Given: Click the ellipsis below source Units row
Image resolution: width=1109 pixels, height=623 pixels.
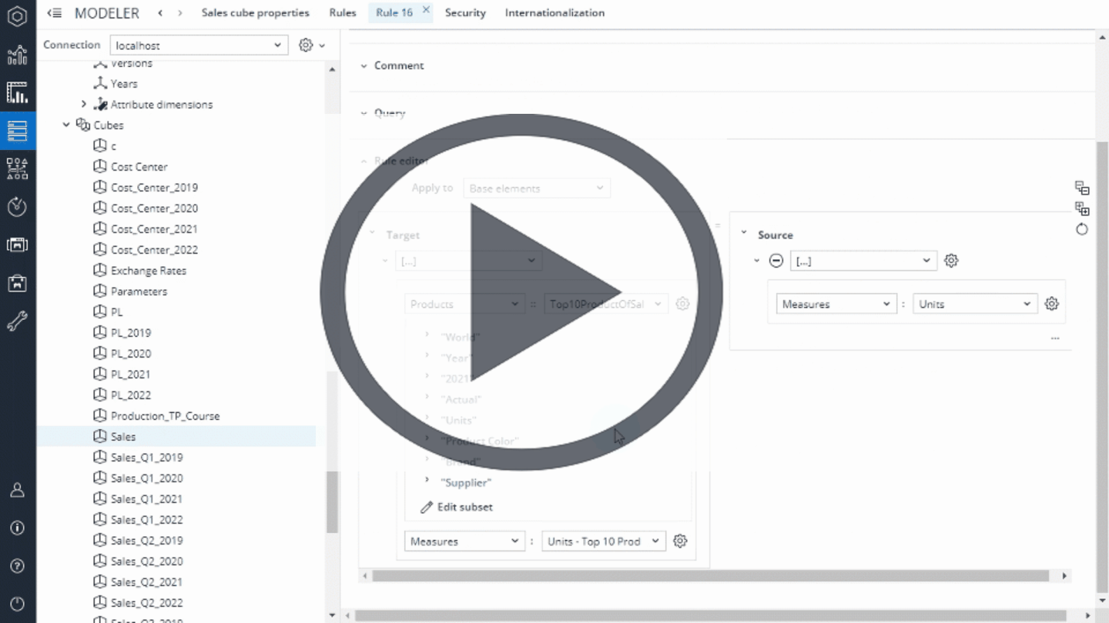Looking at the screenshot, I should point(1055,338).
